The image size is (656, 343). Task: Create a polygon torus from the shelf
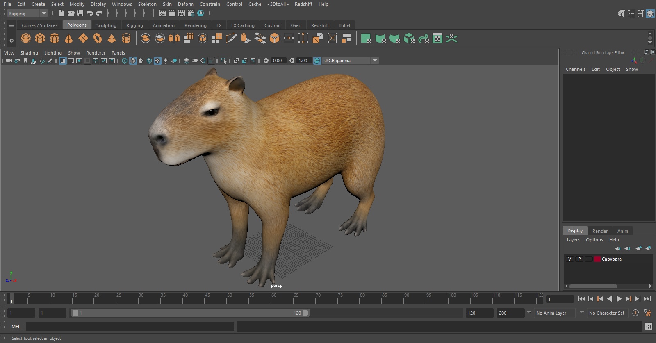click(x=98, y=39)
